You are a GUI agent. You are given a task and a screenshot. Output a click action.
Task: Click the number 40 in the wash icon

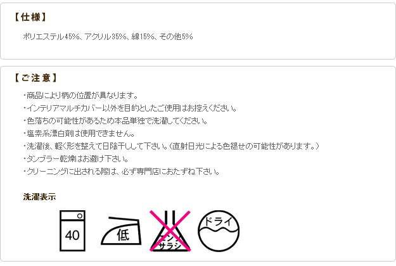[x=72, y=235]
